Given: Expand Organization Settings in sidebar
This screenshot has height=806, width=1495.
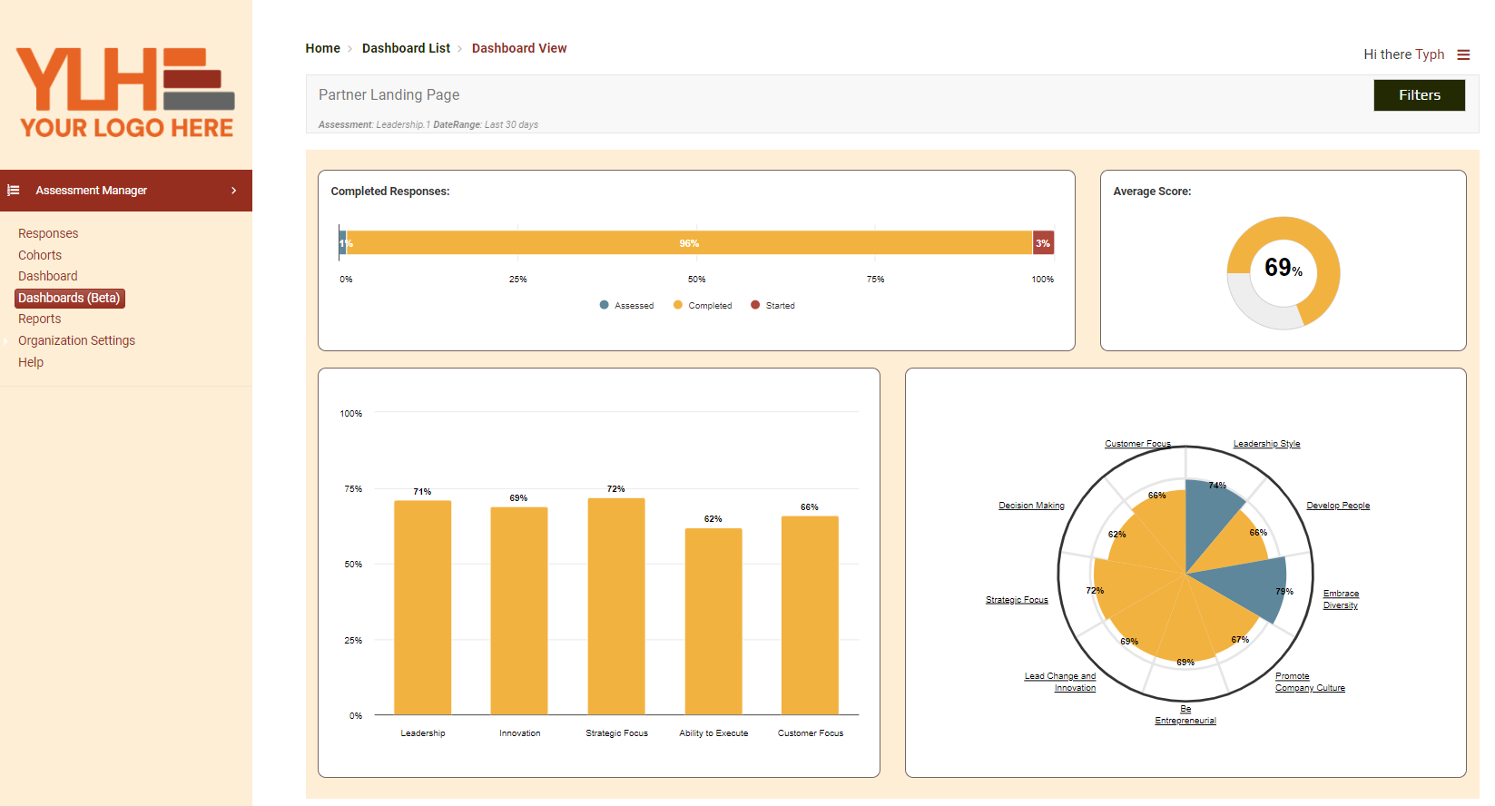Looking at the screenshot, I should 76,340.
